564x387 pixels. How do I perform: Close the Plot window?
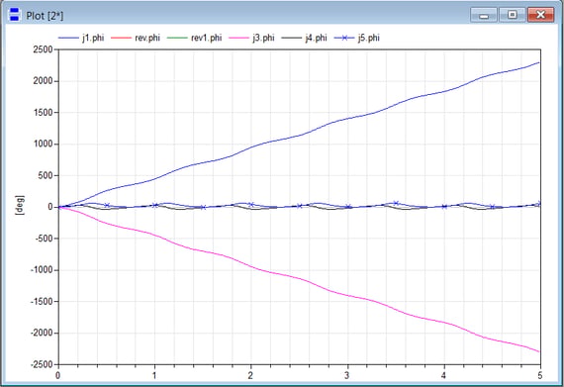tap(540, 15)
